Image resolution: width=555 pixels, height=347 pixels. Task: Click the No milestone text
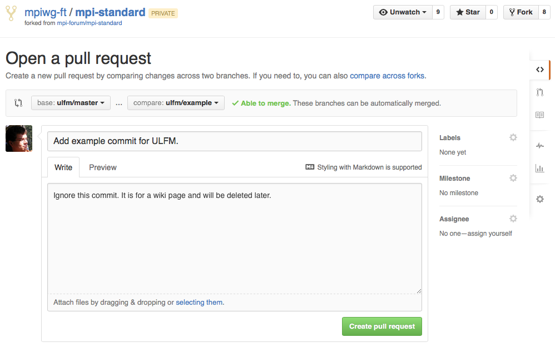459,193
